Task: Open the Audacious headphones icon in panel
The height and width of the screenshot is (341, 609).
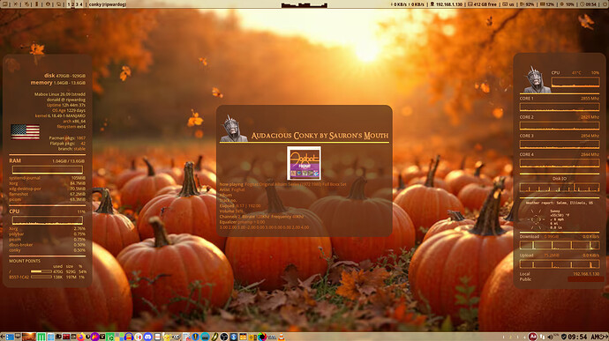Action: [128, 337]
